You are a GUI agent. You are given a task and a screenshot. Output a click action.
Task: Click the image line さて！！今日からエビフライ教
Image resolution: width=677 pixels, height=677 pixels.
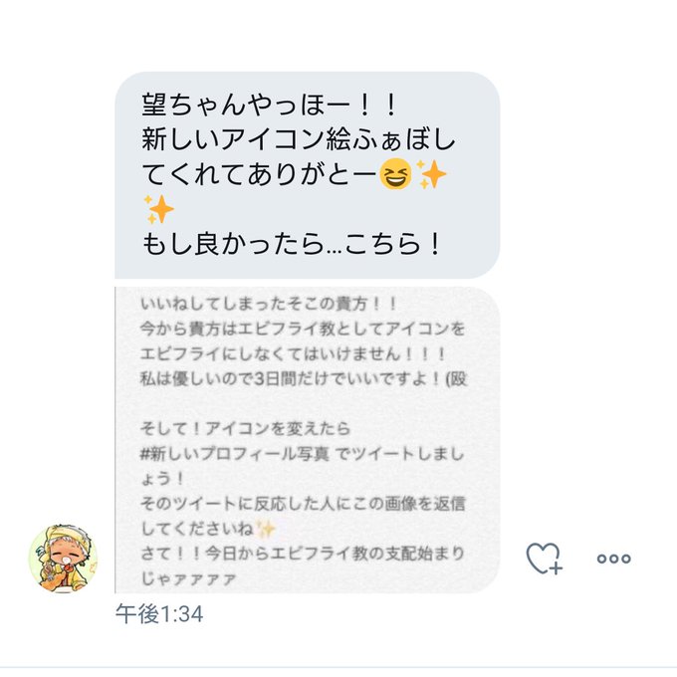[x=303, y=554]
